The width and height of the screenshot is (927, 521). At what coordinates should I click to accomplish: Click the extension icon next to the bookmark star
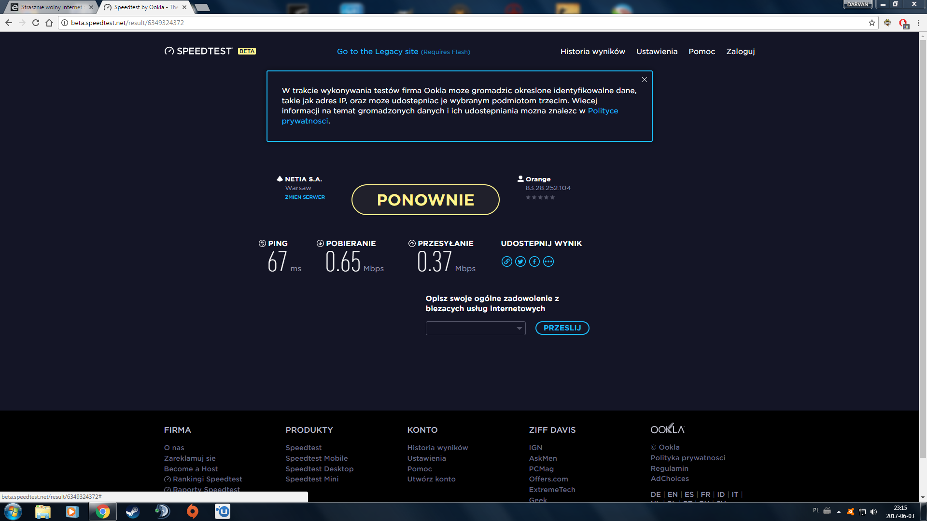click(887, 23)
